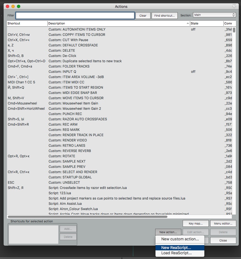Select the Custom: ITEM MIDI CC action
Image resolution: width=241 pixels, height=259 pixels.
pos(119,82)
